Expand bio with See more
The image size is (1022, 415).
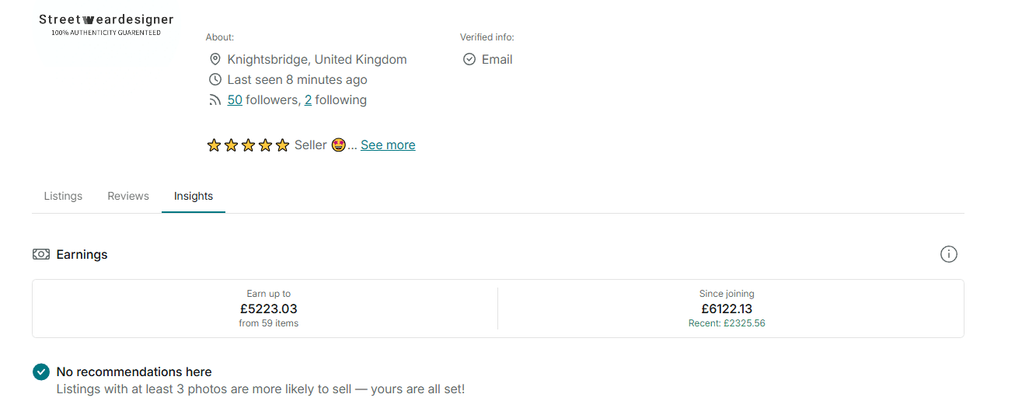click(388, 145)
